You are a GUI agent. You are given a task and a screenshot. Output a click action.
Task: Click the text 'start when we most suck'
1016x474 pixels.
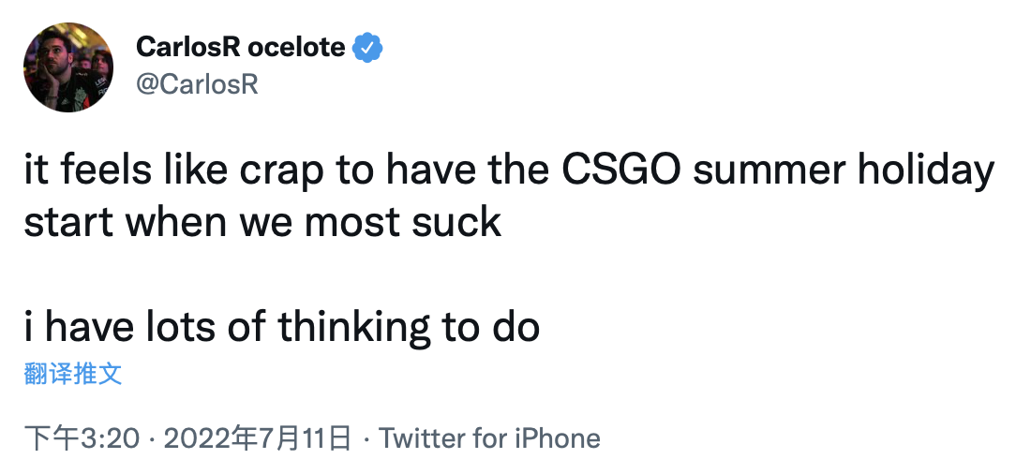[262, 222]
